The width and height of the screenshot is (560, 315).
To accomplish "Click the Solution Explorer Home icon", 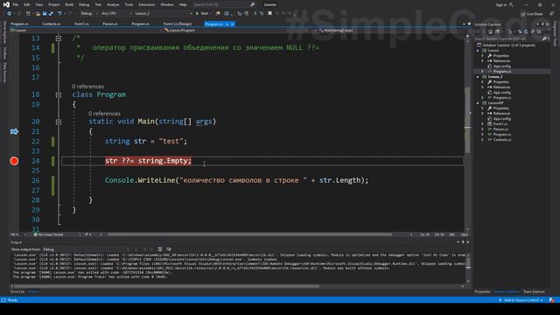I will coord(490,31).
